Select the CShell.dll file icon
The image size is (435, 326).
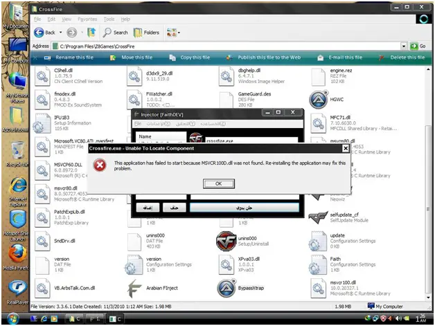[42, 76]
